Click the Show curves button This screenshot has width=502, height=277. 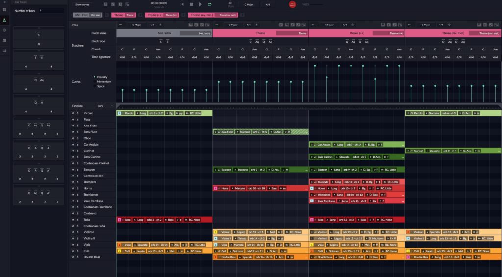[x=82, y=5]
